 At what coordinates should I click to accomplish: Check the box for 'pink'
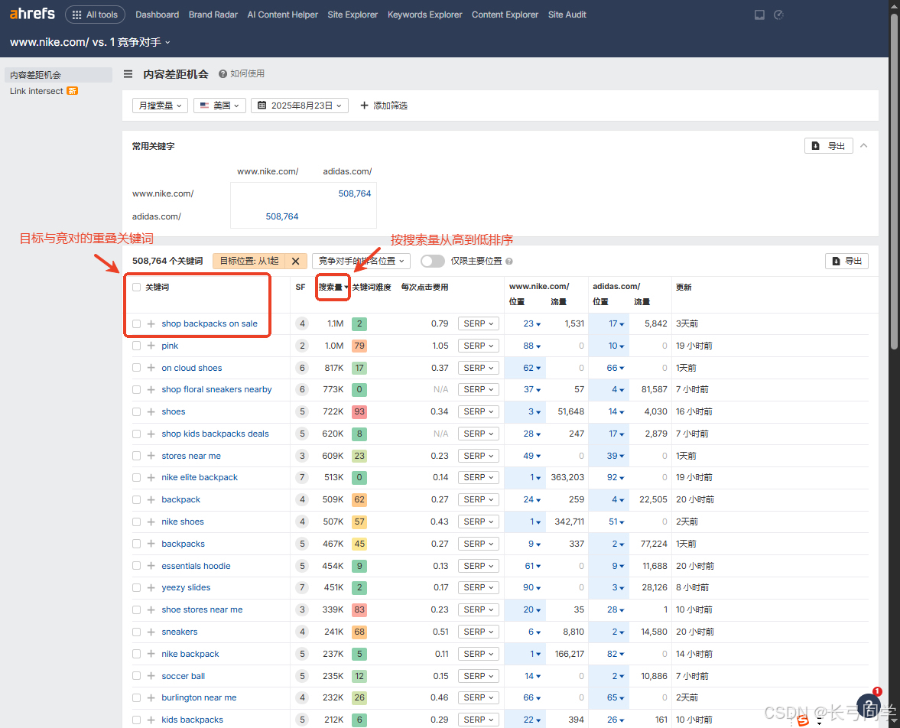pos(137,346)
